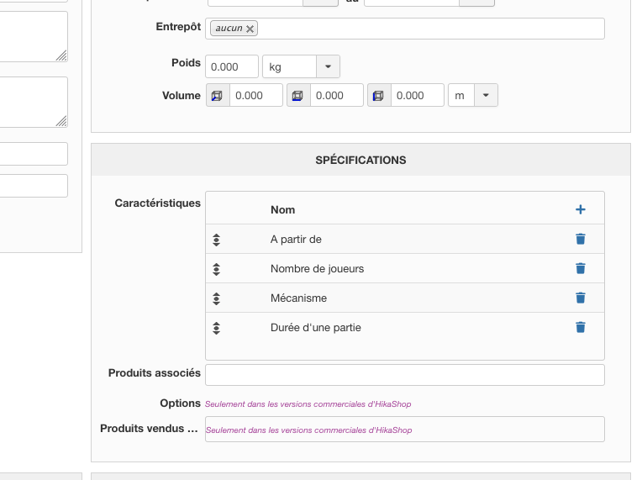
Task: Delete the 'A partir de' characteristic
Action: pyautogui.click(x=580, y=239)
